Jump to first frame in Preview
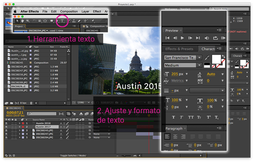 168,38
